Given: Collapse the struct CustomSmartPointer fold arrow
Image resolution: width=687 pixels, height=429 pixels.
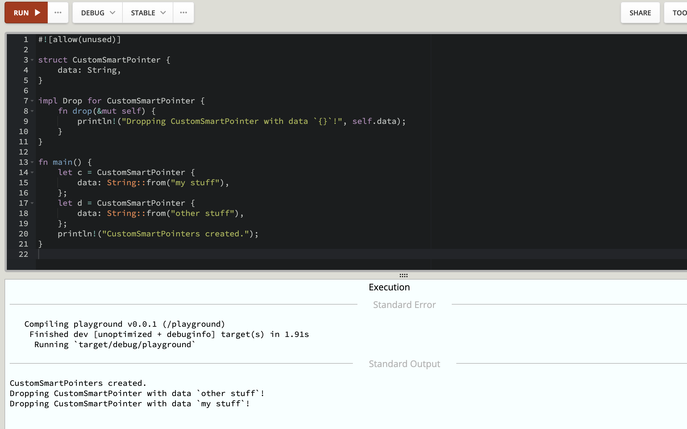Looking at the screenshot, I should click(32, 60).
